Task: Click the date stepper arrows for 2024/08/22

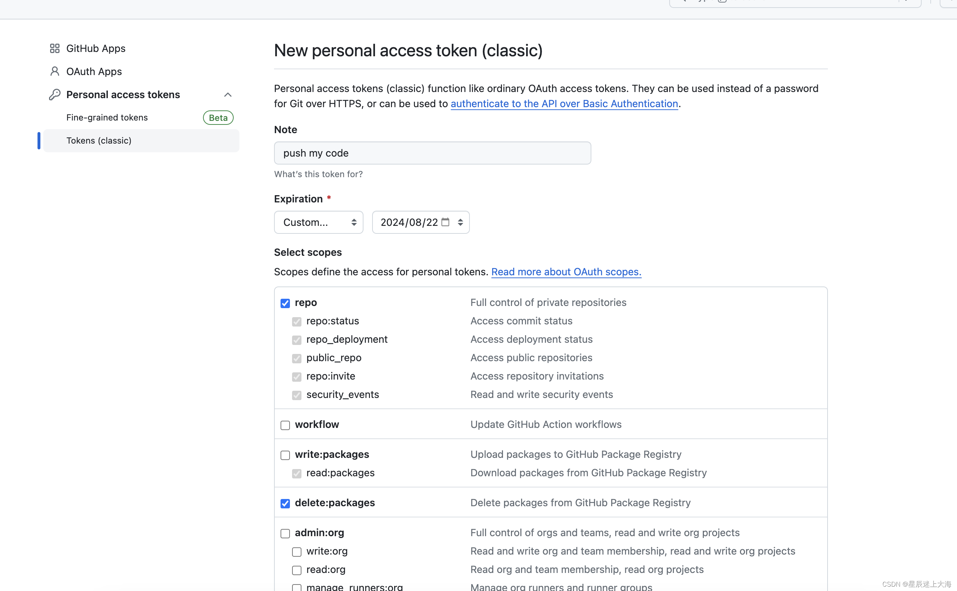Action: [460, 222]
